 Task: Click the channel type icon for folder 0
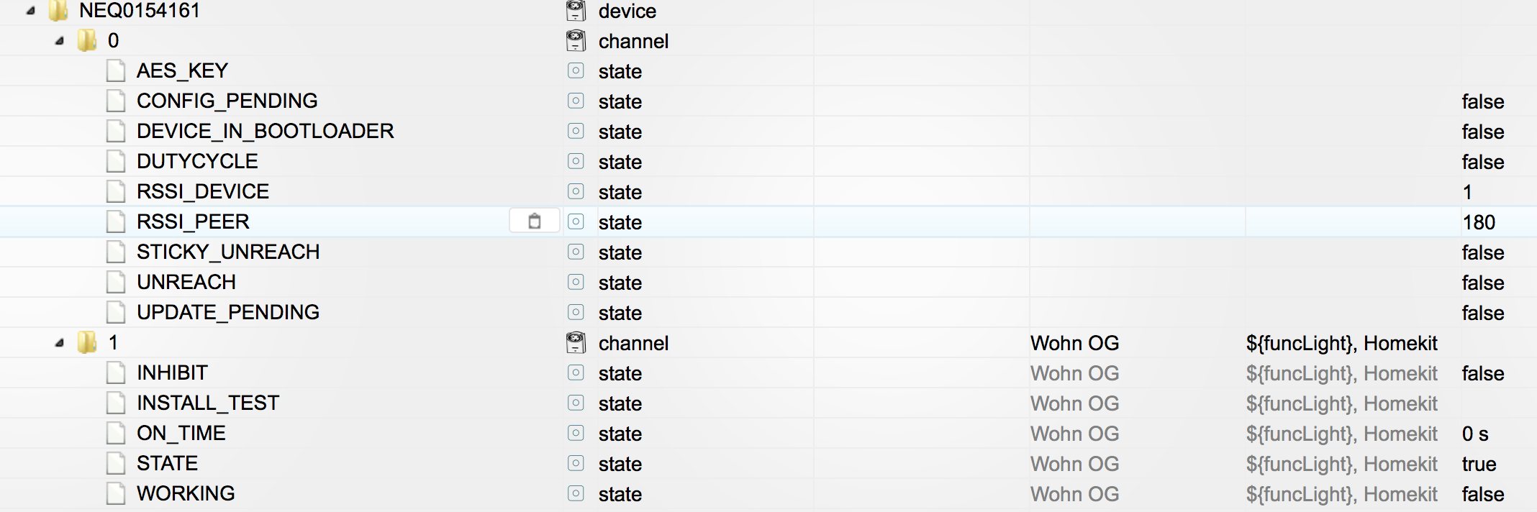576,41
